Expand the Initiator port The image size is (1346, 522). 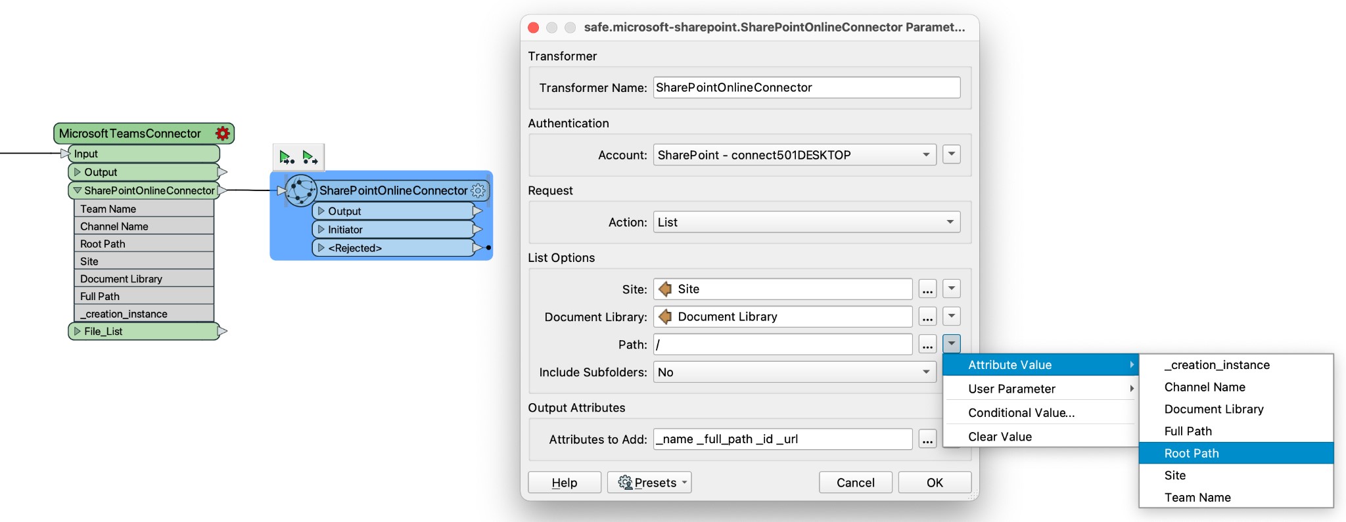[321, 230]
